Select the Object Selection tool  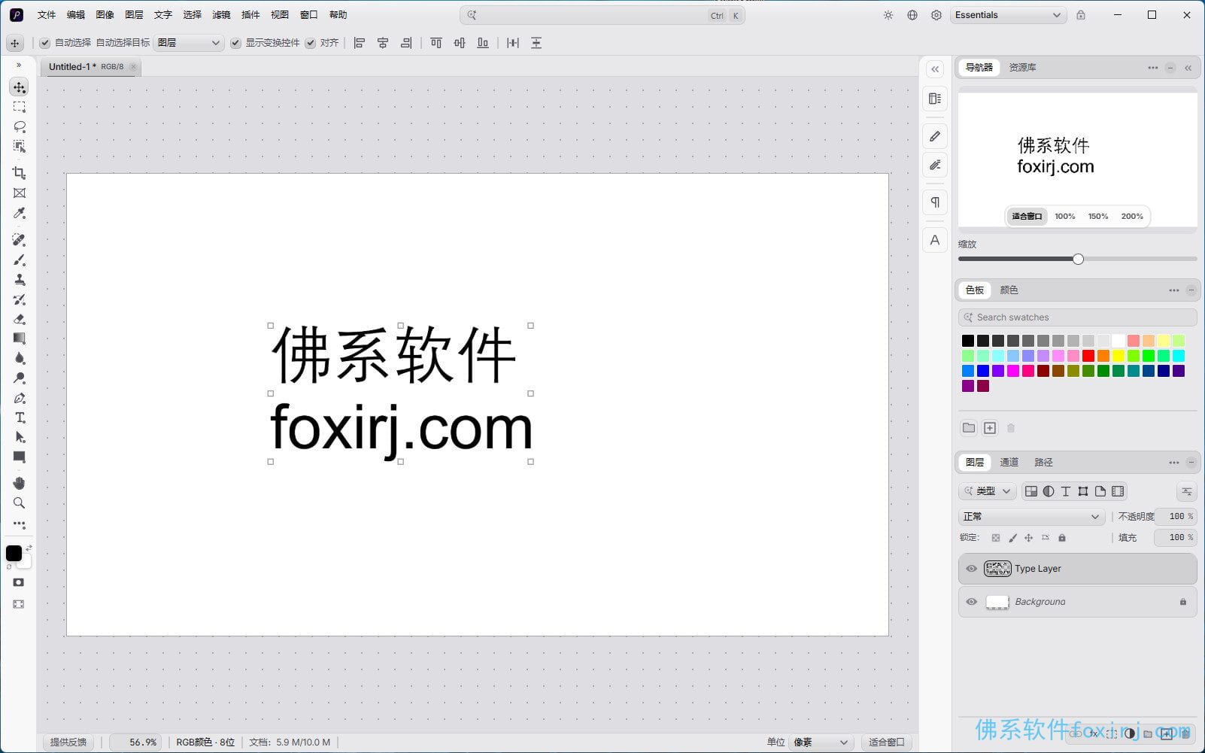point(20,147)
